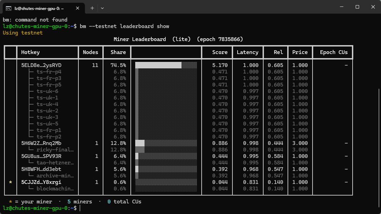Click the '= your miner' legend text
Screen dimensions: 381x214
pyautogui.click(x=34, y=202)
